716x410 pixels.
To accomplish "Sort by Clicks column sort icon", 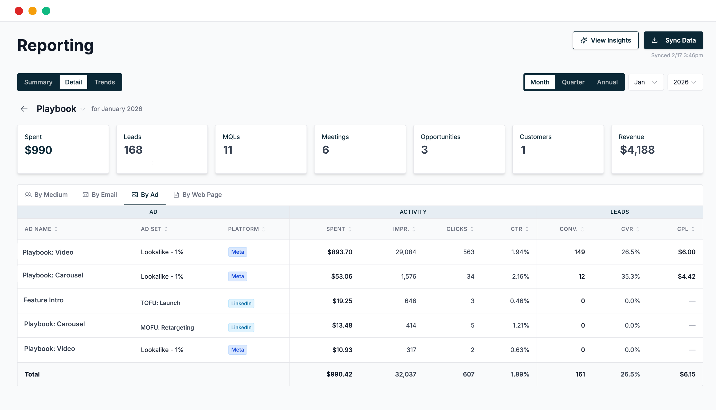I will (472, 229).
